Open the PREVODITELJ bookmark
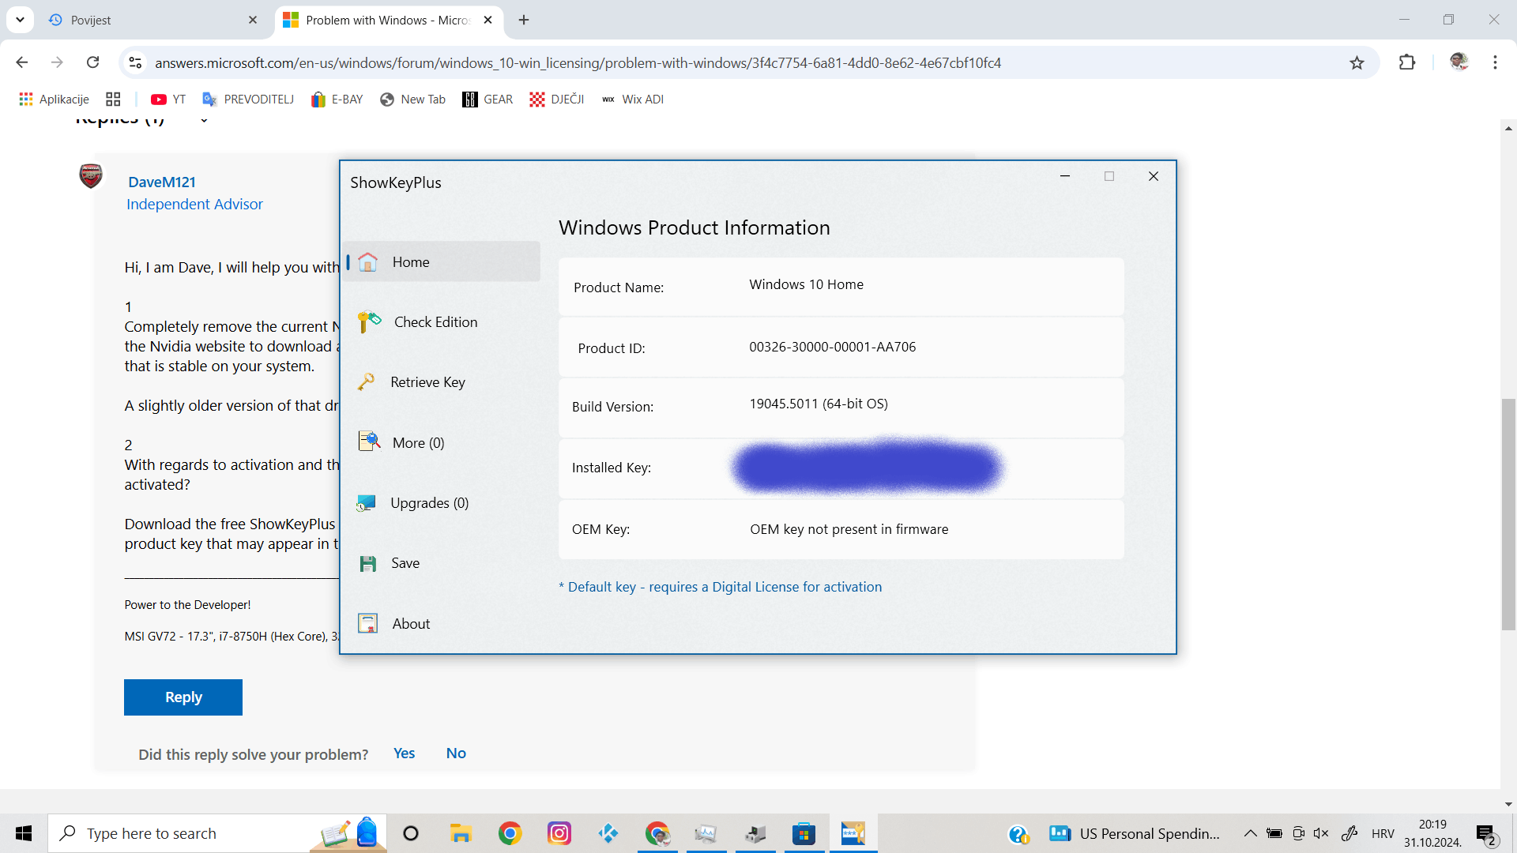Viewport: 1517px width, 853px height. 248,99
